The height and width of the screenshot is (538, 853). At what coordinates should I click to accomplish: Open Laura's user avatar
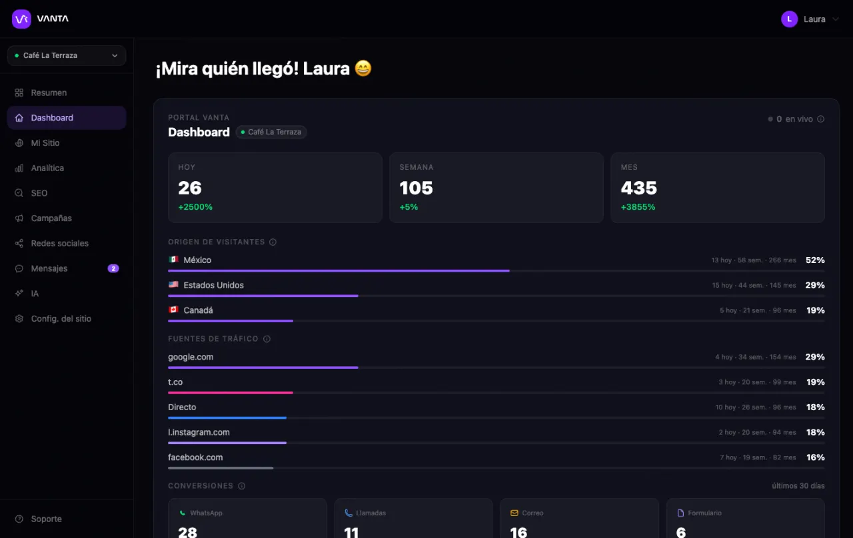point(789,19)
